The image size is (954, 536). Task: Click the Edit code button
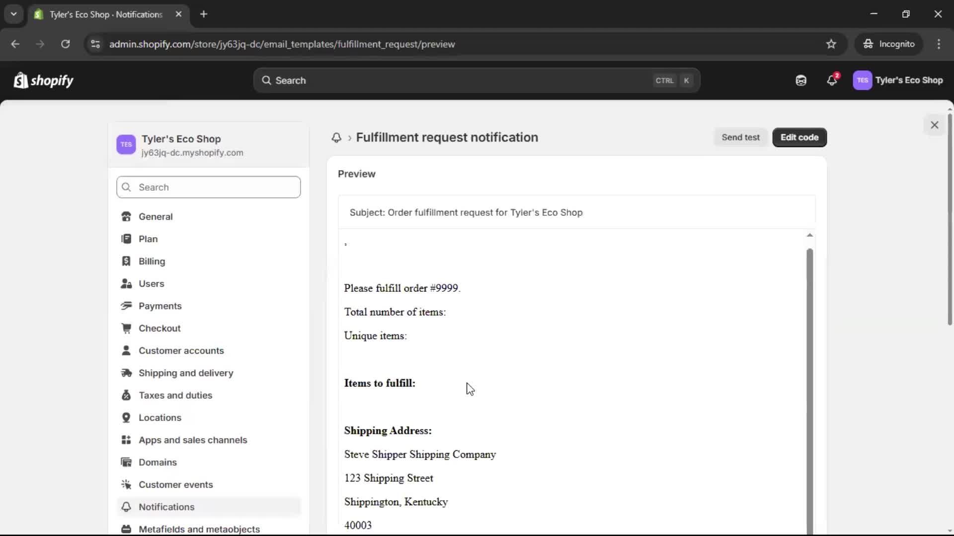799,137
